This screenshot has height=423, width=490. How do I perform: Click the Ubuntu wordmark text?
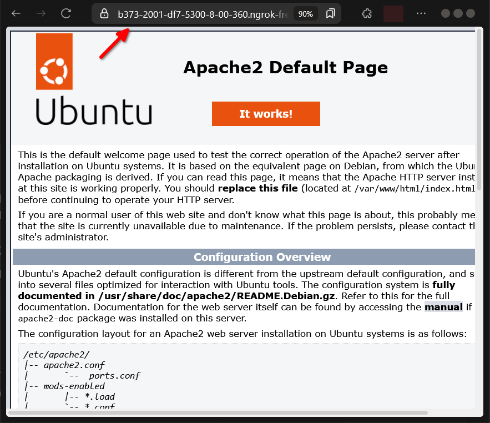pyautogui.click(x=94, y=110)
